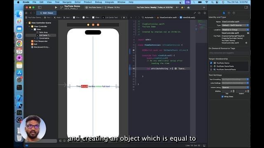This screenshot has width=264, height=148.
Task: Open the Debug menu
Action: (x=98, y=2)
